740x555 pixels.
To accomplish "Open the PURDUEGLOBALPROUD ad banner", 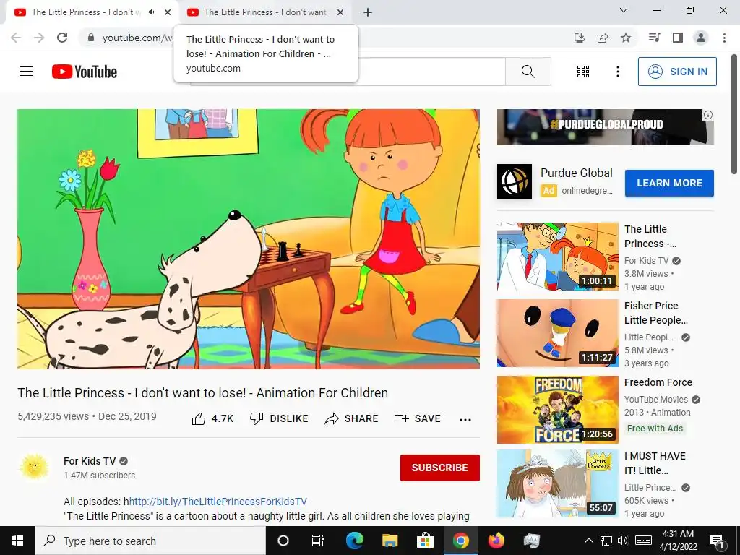I will [605, 127].
